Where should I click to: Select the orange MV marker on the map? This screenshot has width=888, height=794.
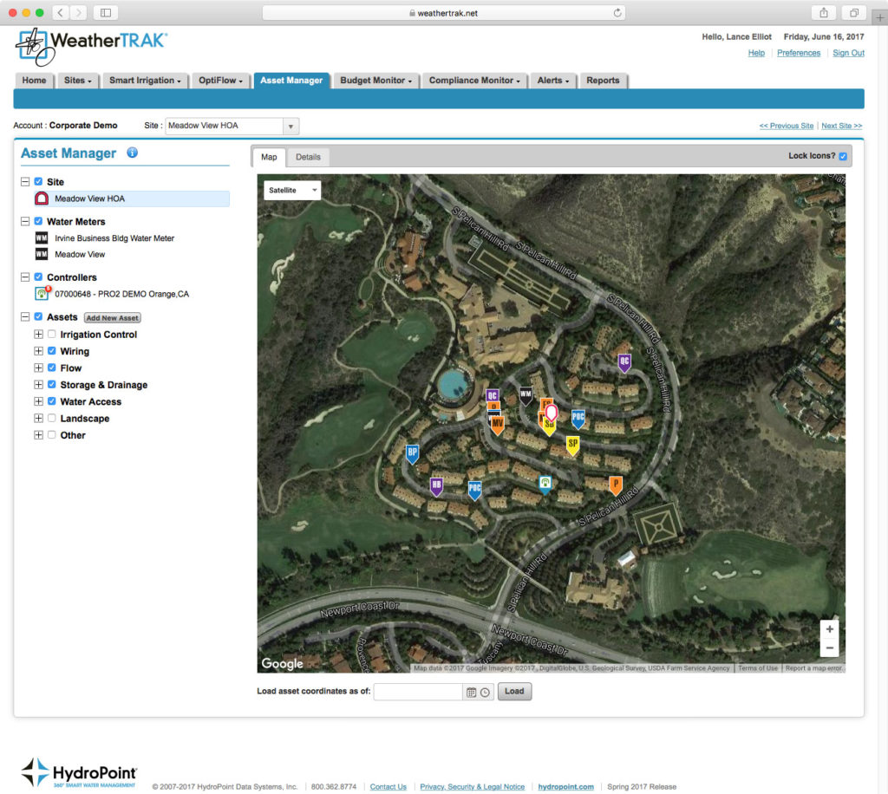tap(496, 423)
